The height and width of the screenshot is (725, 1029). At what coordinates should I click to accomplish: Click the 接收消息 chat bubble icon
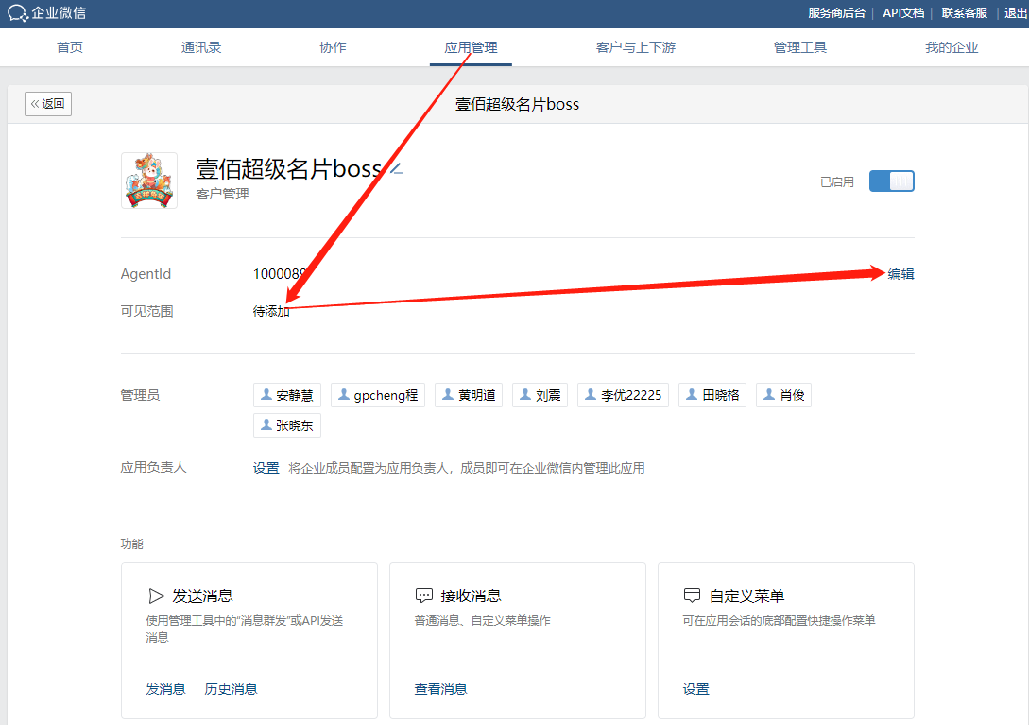tap(424, 596)
